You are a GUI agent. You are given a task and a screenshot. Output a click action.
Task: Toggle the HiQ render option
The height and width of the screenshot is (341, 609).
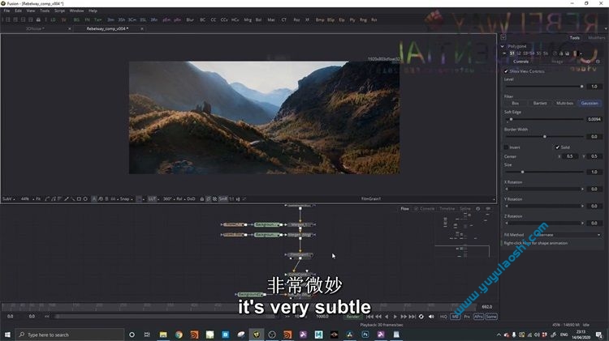point(443,317)
